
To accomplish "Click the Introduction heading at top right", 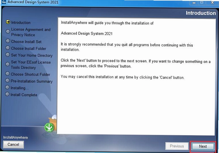I will coord(201,13).
